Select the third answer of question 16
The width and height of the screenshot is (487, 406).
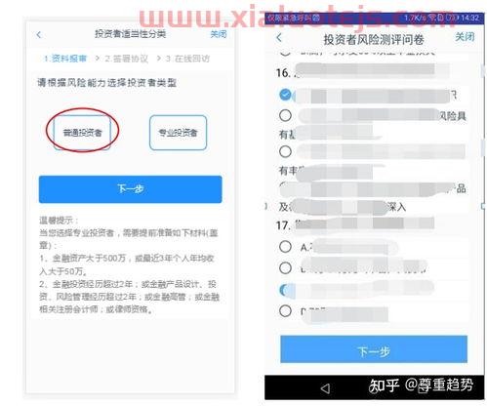285,151
